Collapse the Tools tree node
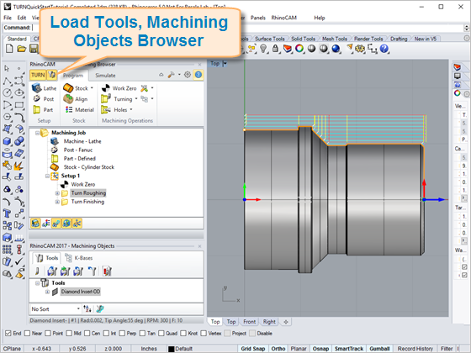This screenshot has width=471, height=353. point(37,283)
